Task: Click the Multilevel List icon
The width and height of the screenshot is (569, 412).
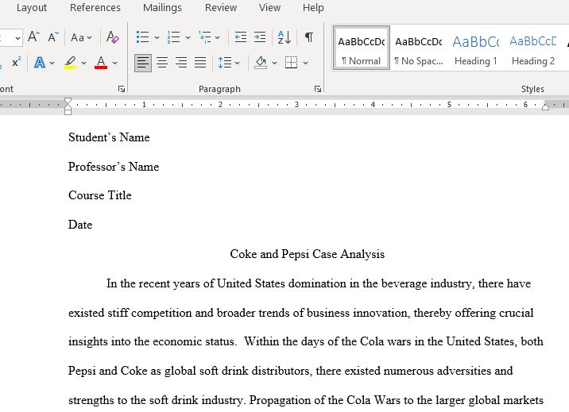Action: point(205,37)
